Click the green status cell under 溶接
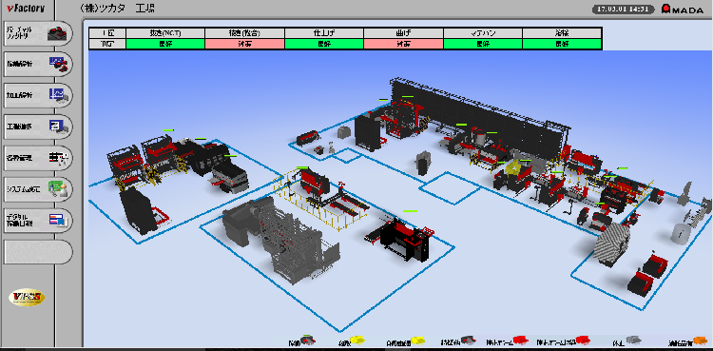 562,44
